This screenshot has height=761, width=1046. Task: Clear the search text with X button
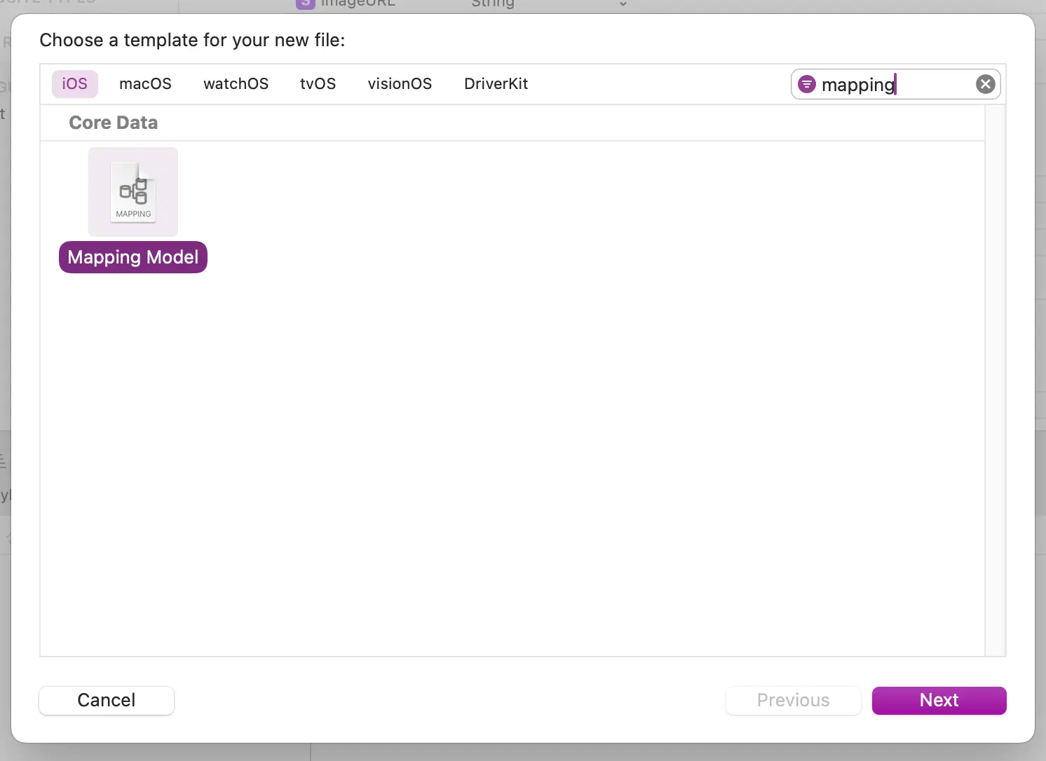coord(985,85)
